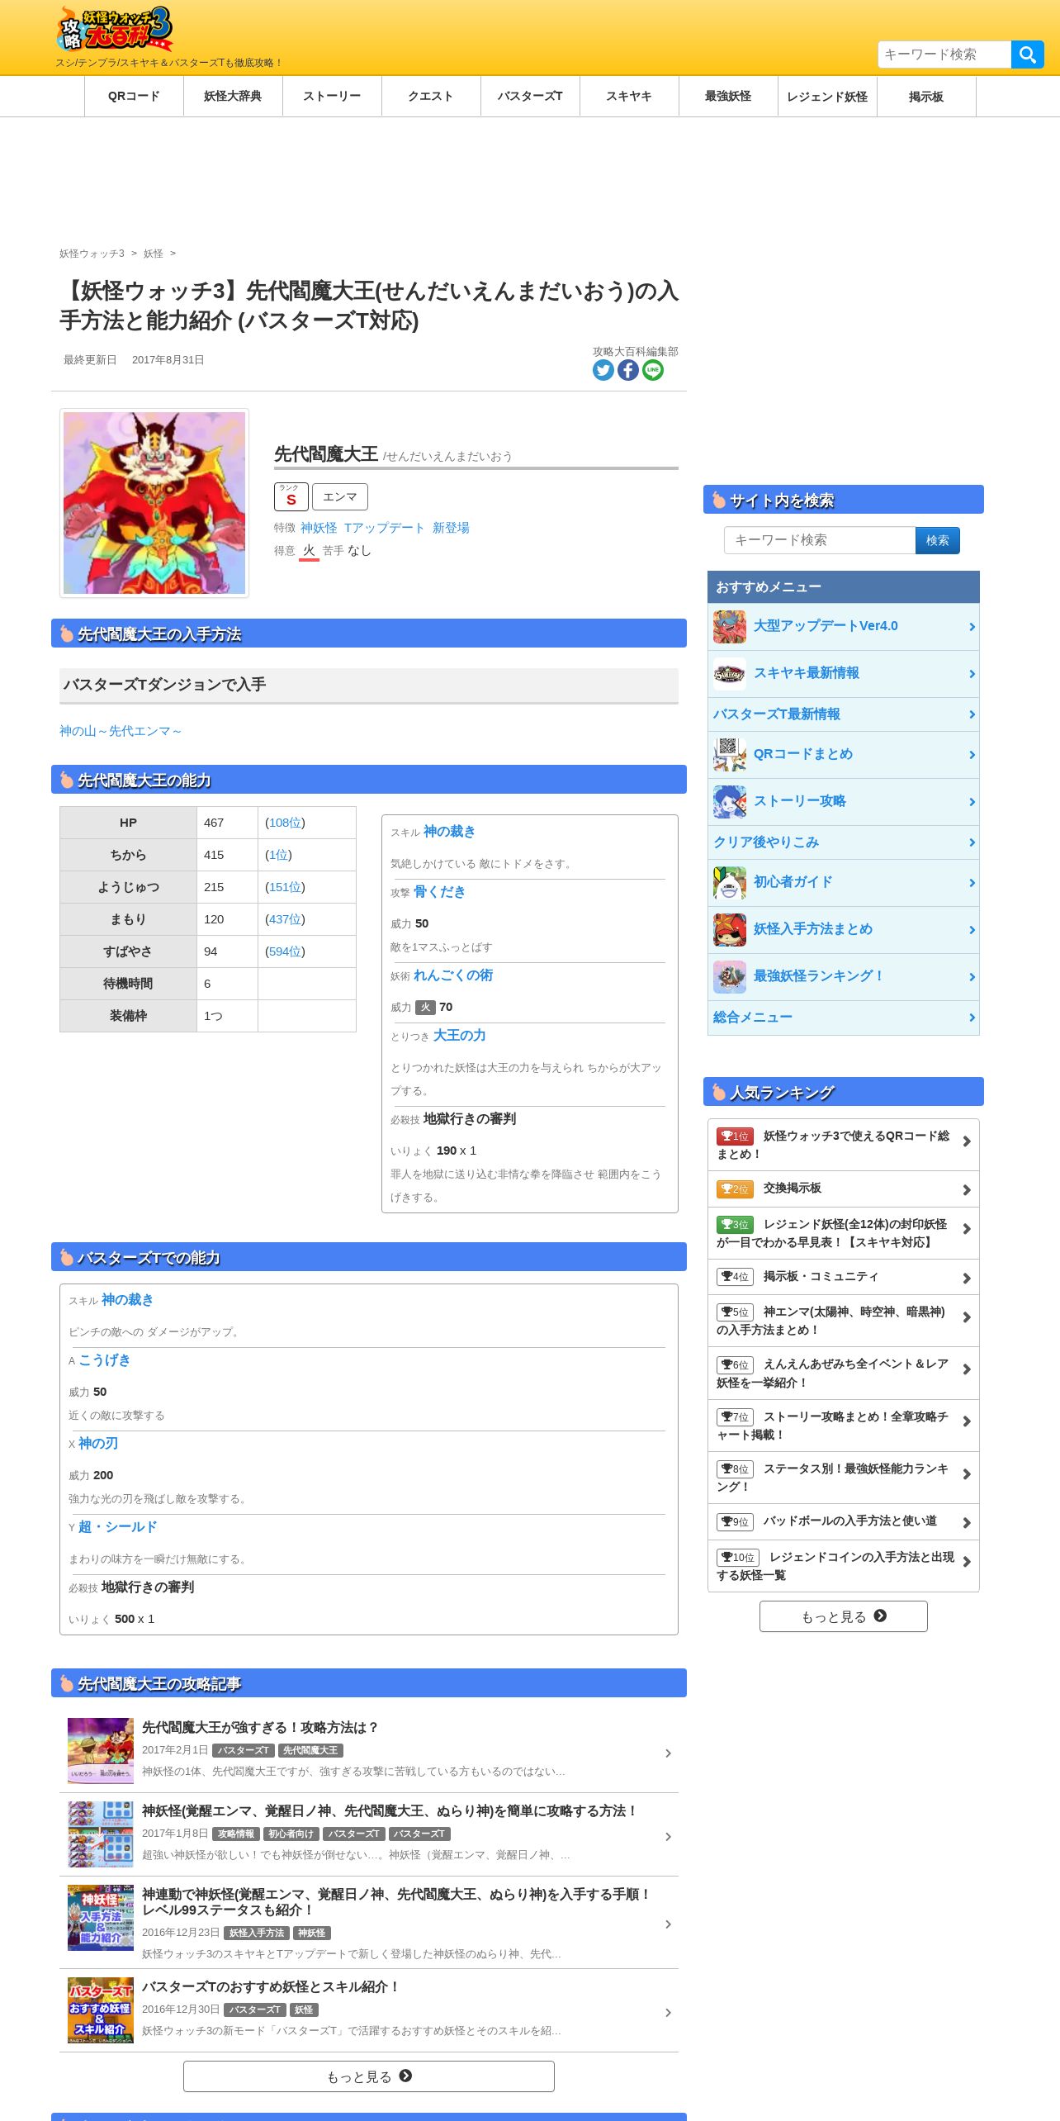1060x2121 pixels.
Task: Click もっと見る under 攻略記事 list
Action: pyautogui.click(x=369, y=2076)
